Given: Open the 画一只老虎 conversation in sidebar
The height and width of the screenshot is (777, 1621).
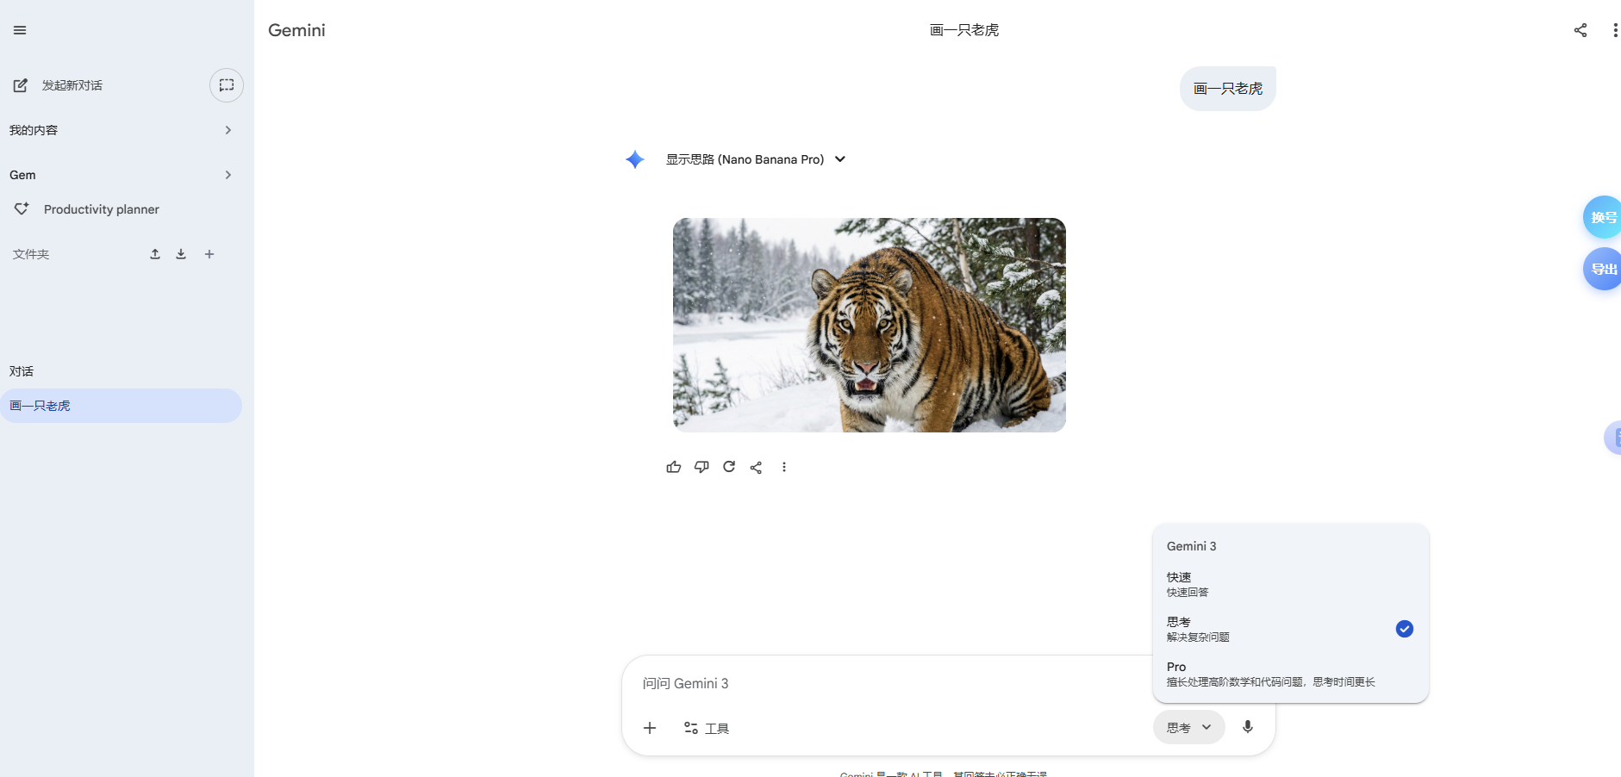Looking at the screenshot, I should pos(121,406).
